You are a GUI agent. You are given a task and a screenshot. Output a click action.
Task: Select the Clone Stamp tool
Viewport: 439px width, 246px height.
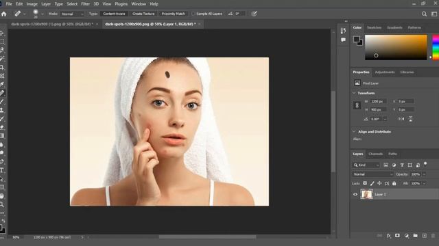tap(2, 110)
